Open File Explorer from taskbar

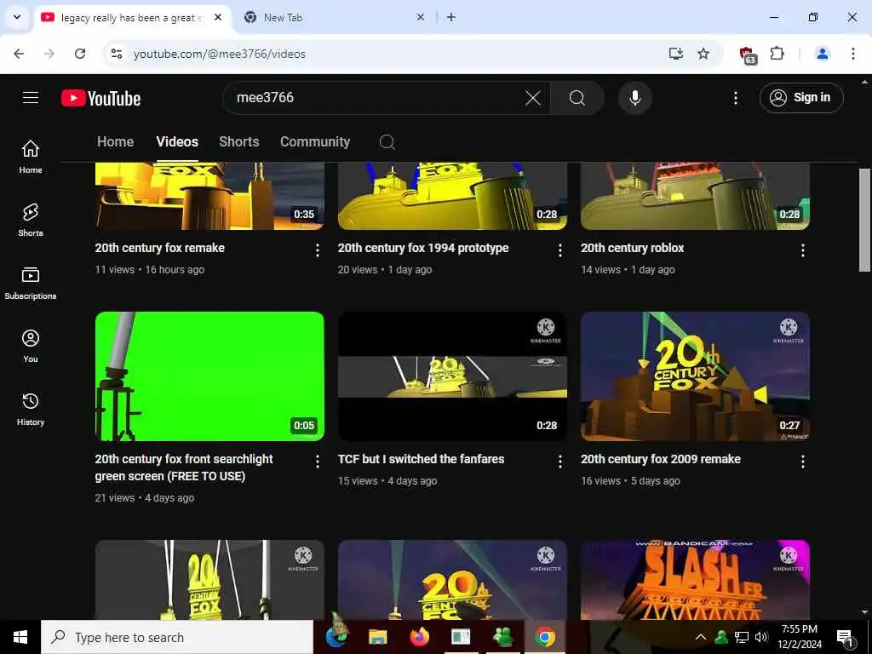377,637
